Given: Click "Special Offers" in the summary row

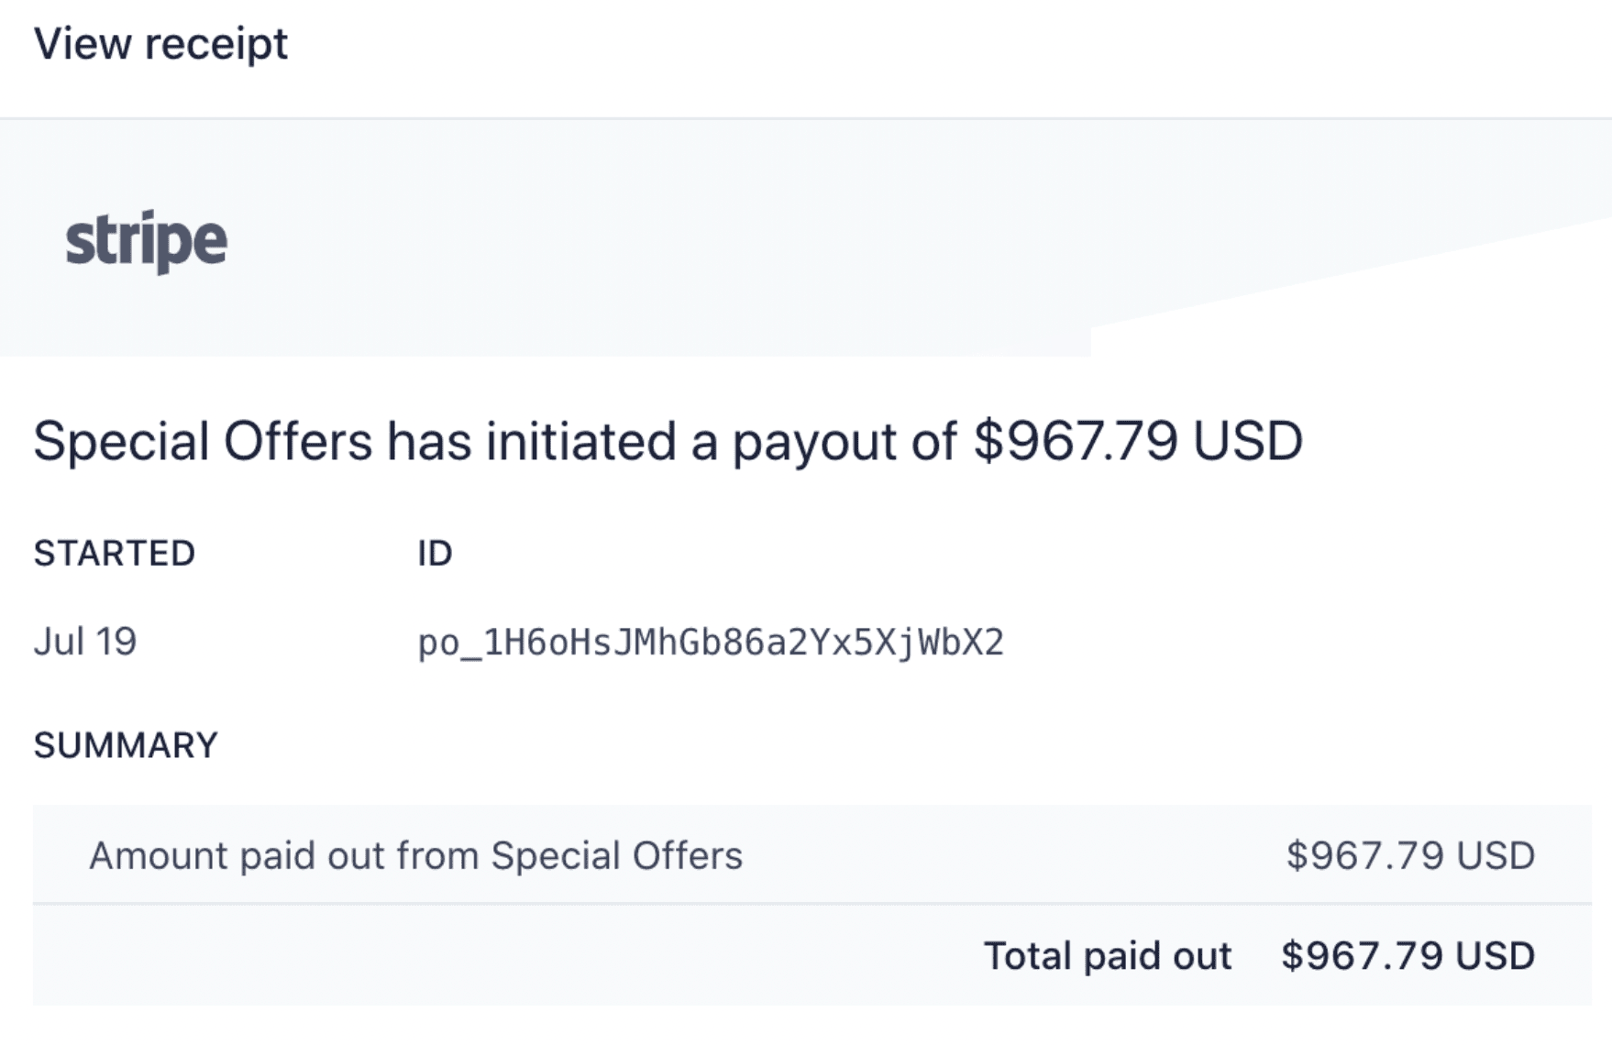Looking at the screenshot, I should [x=616, y=856].
